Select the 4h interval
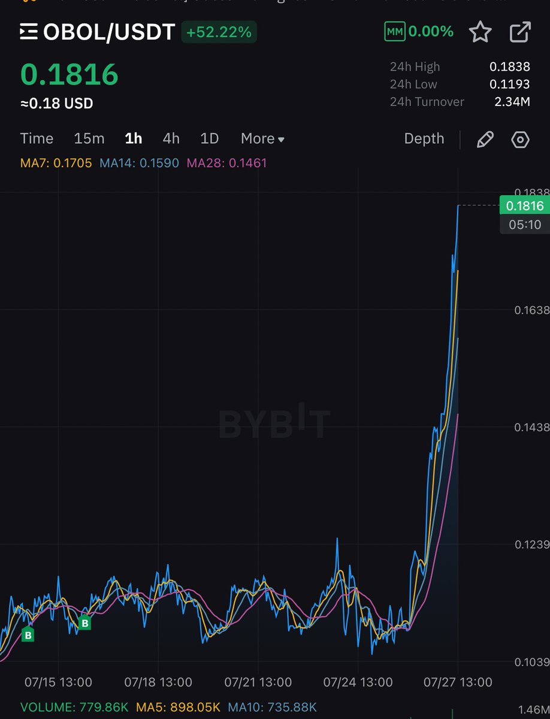 click(171, 138)
